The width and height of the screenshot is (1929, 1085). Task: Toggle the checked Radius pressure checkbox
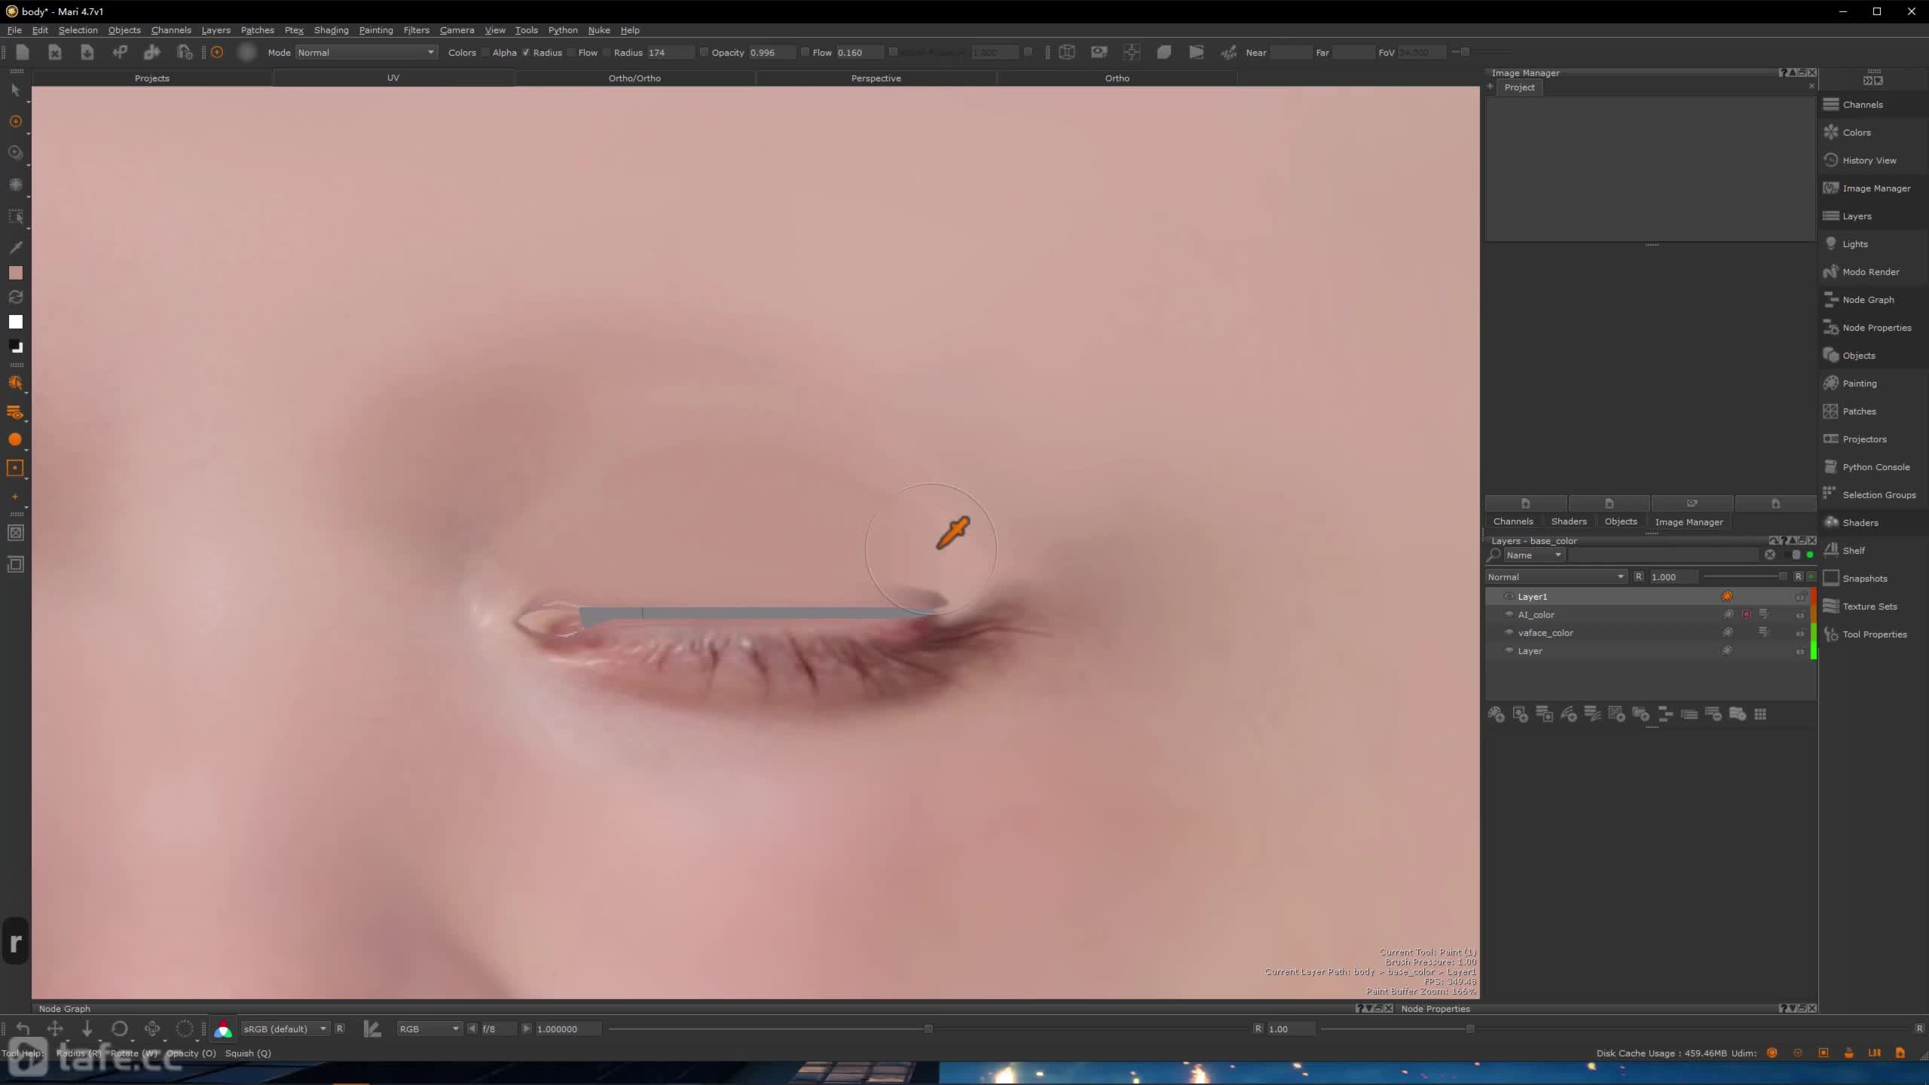click(526, 52)
